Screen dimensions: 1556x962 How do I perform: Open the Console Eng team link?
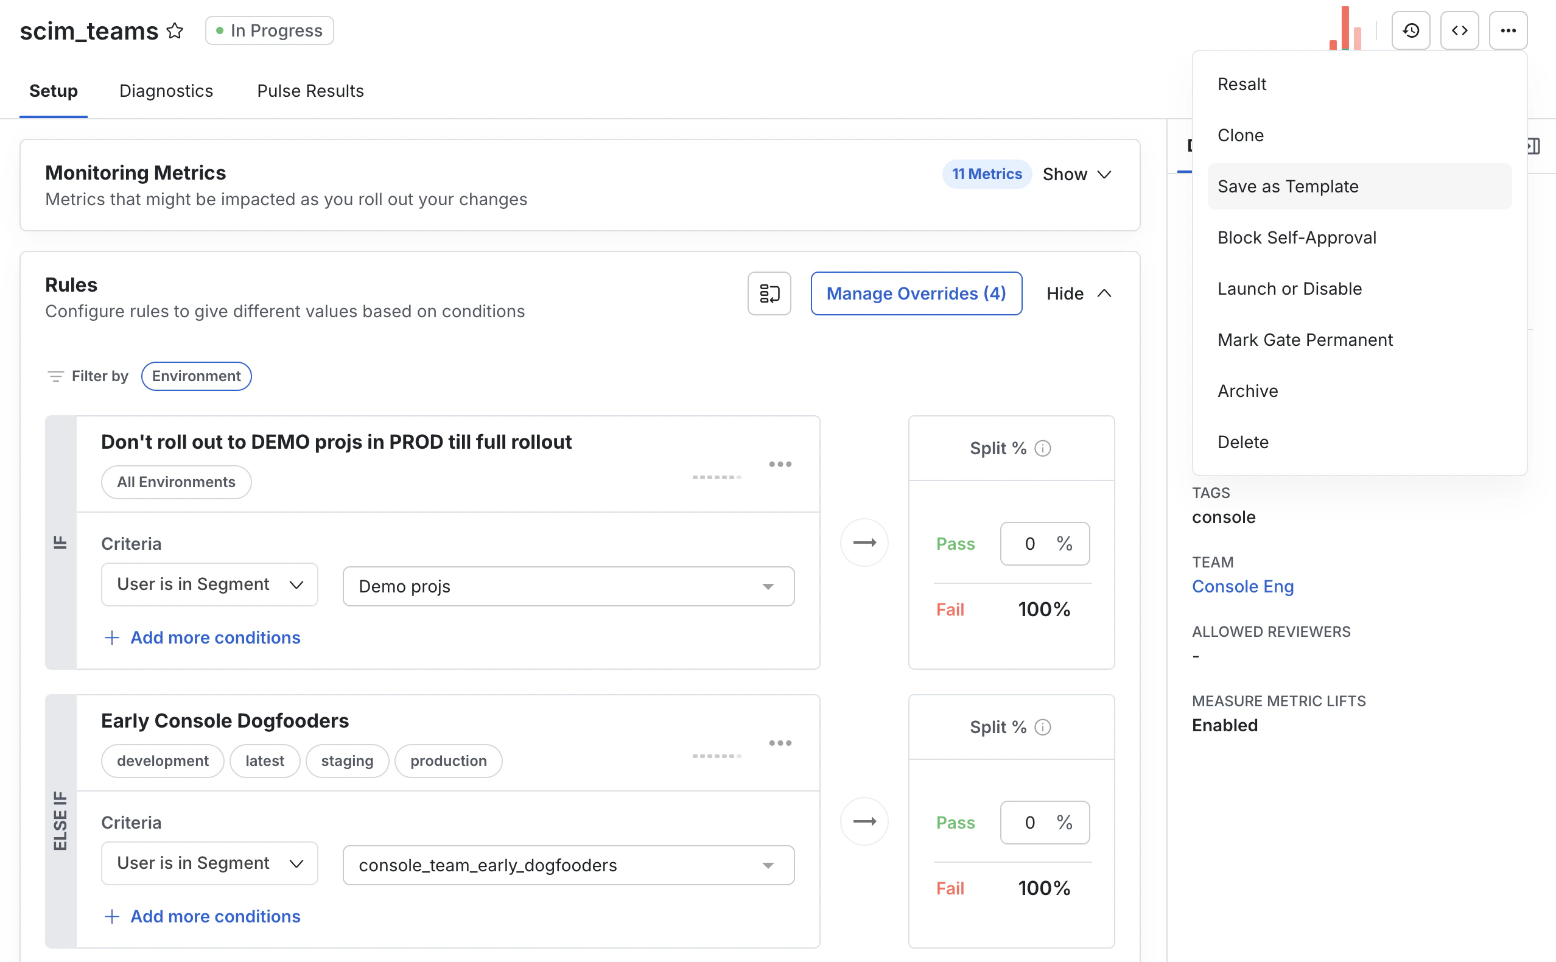point(1242,586)
